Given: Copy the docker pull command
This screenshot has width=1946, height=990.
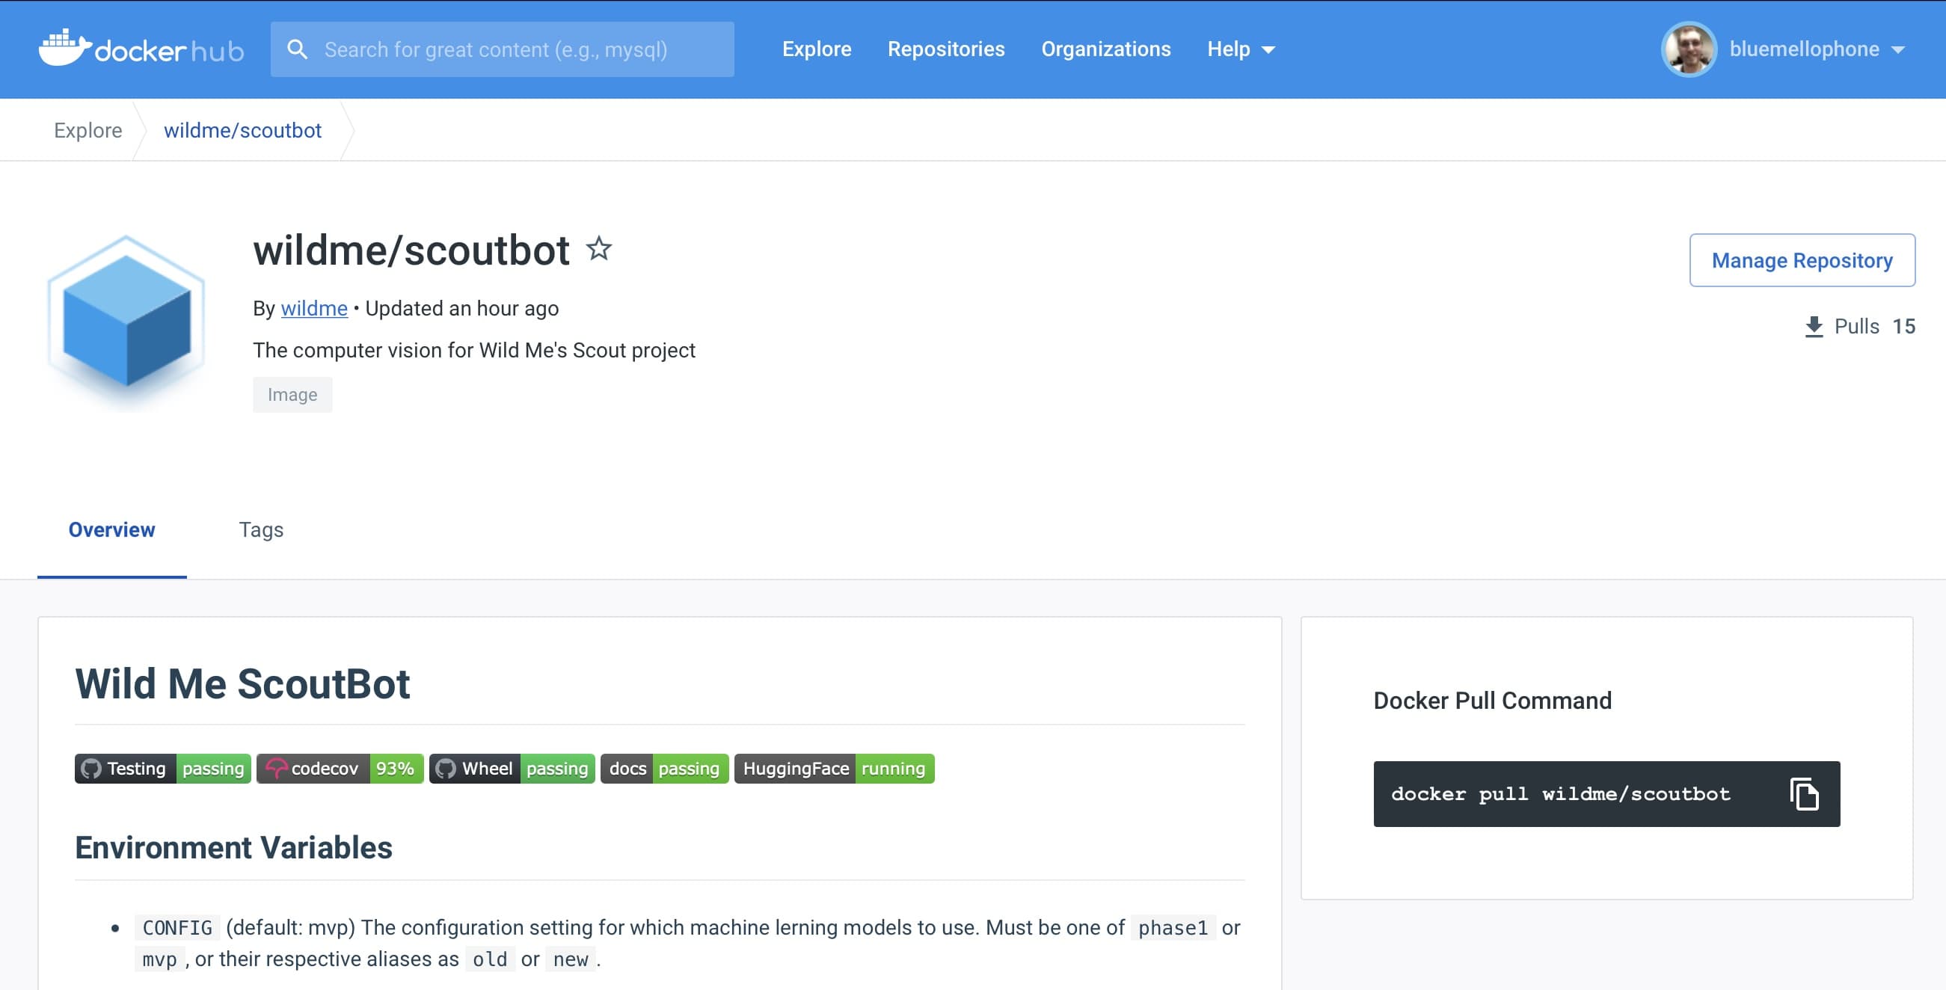Looking at the screenshot, I should (x=1804, y=793).
